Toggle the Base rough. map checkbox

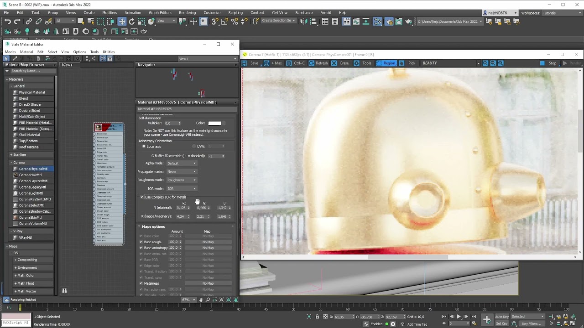[141, 242]
